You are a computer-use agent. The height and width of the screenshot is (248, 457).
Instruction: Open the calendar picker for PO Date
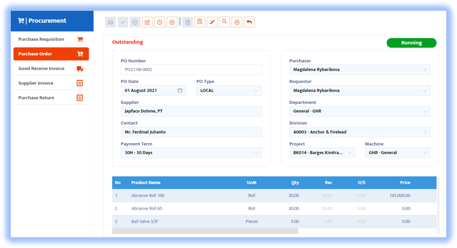tap(180, 90)
